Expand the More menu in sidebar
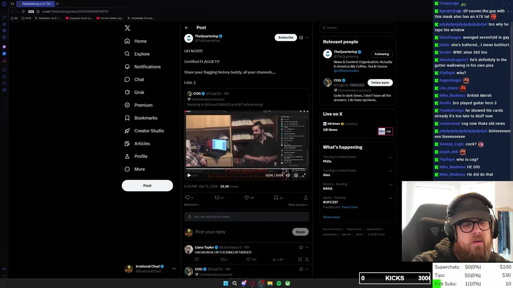The image size is (513, 288). (135, 169)
